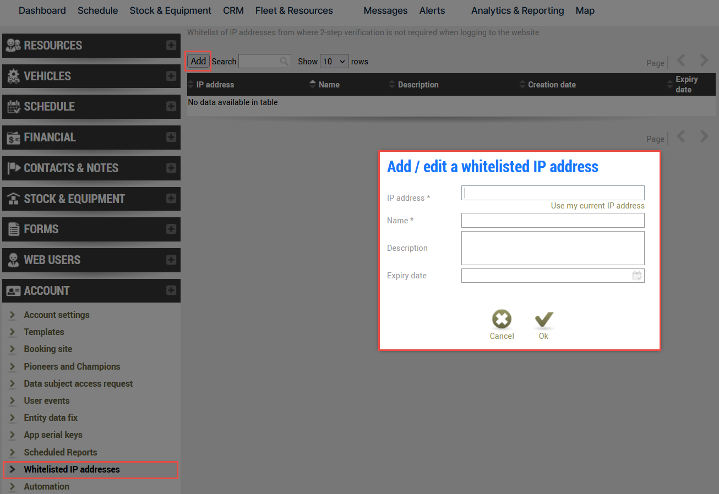Click 'Use my current IP address' link
The height and width of the screenshot is (494, 719).
597,206
